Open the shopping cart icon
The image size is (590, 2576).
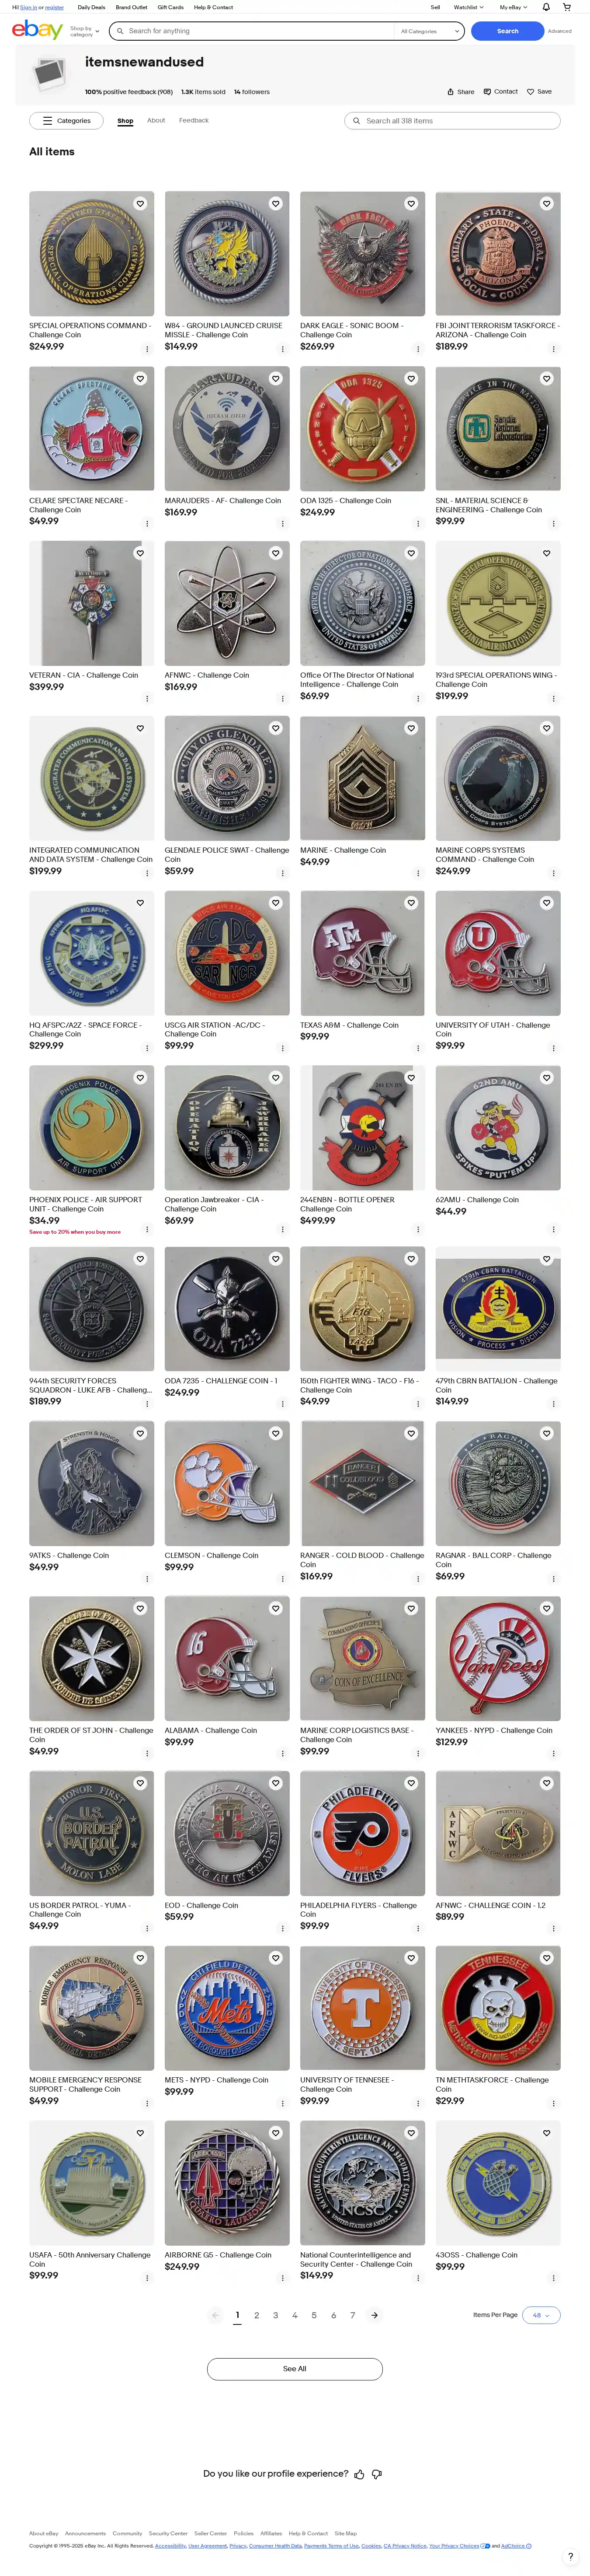tap(567, 7)
